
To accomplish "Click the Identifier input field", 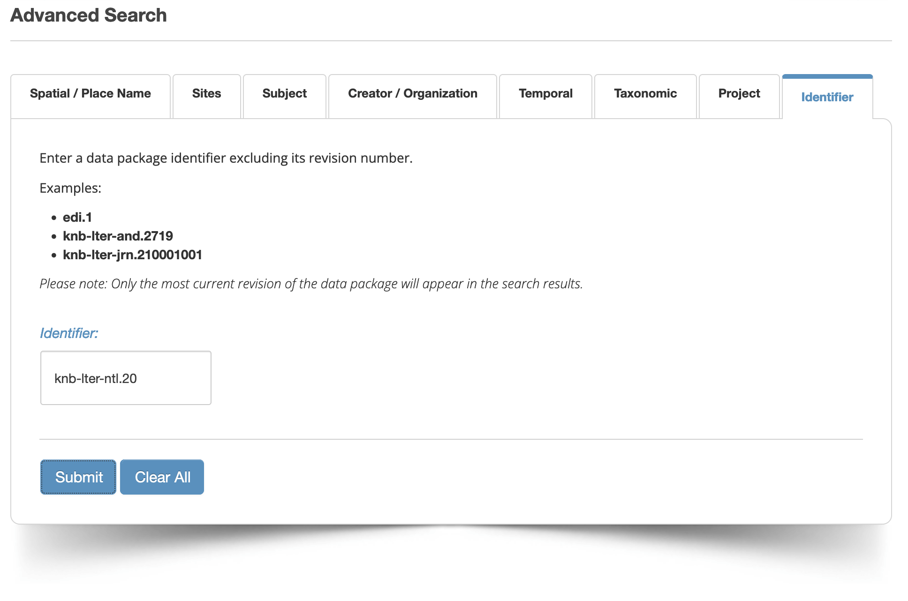I will pos(126,378).
